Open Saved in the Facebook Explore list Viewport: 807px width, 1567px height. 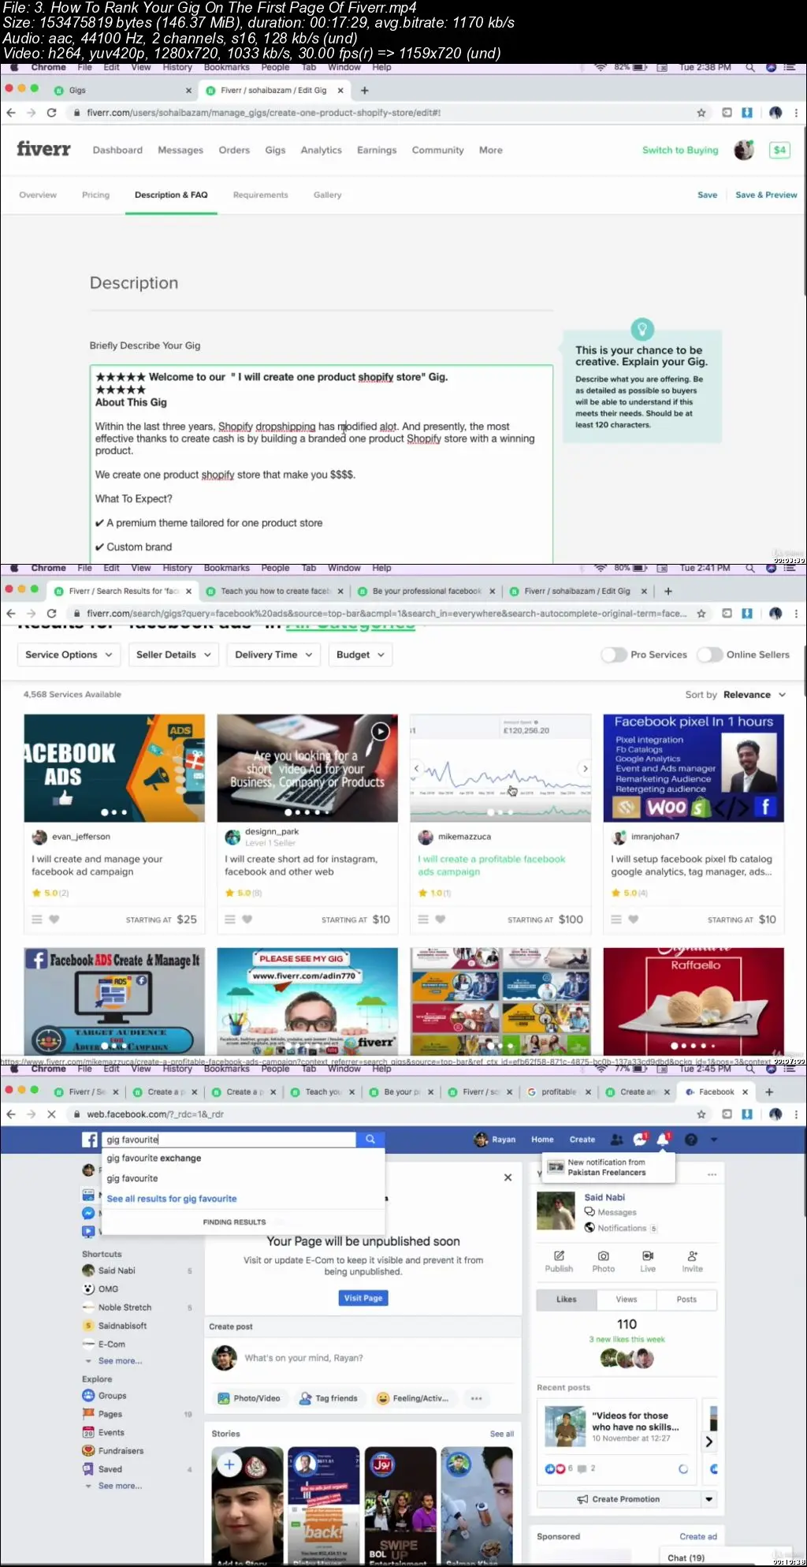pyautogui.click(x=102, y=1468)
